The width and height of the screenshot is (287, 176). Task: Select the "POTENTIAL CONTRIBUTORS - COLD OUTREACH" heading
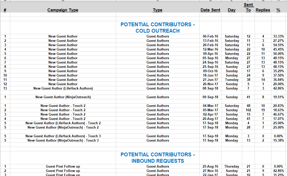(158, 28)
